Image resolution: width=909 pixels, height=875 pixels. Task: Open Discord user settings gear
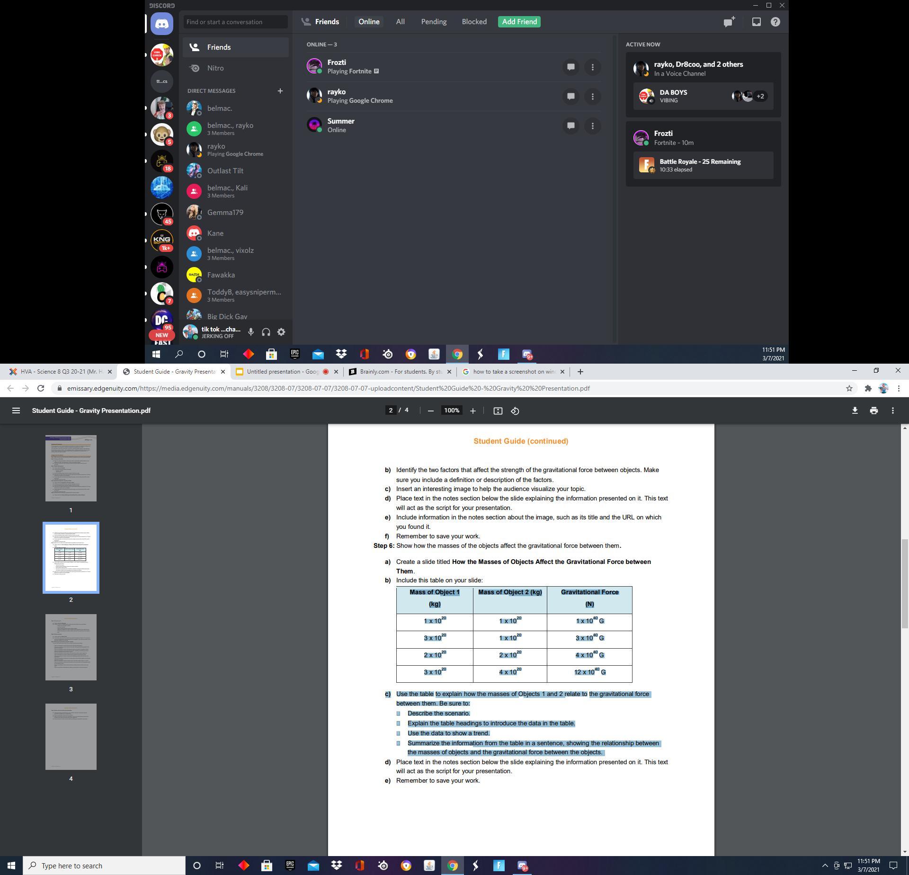click(x=281, y=332)
